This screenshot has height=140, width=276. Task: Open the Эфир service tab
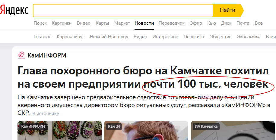pos(196,23)
